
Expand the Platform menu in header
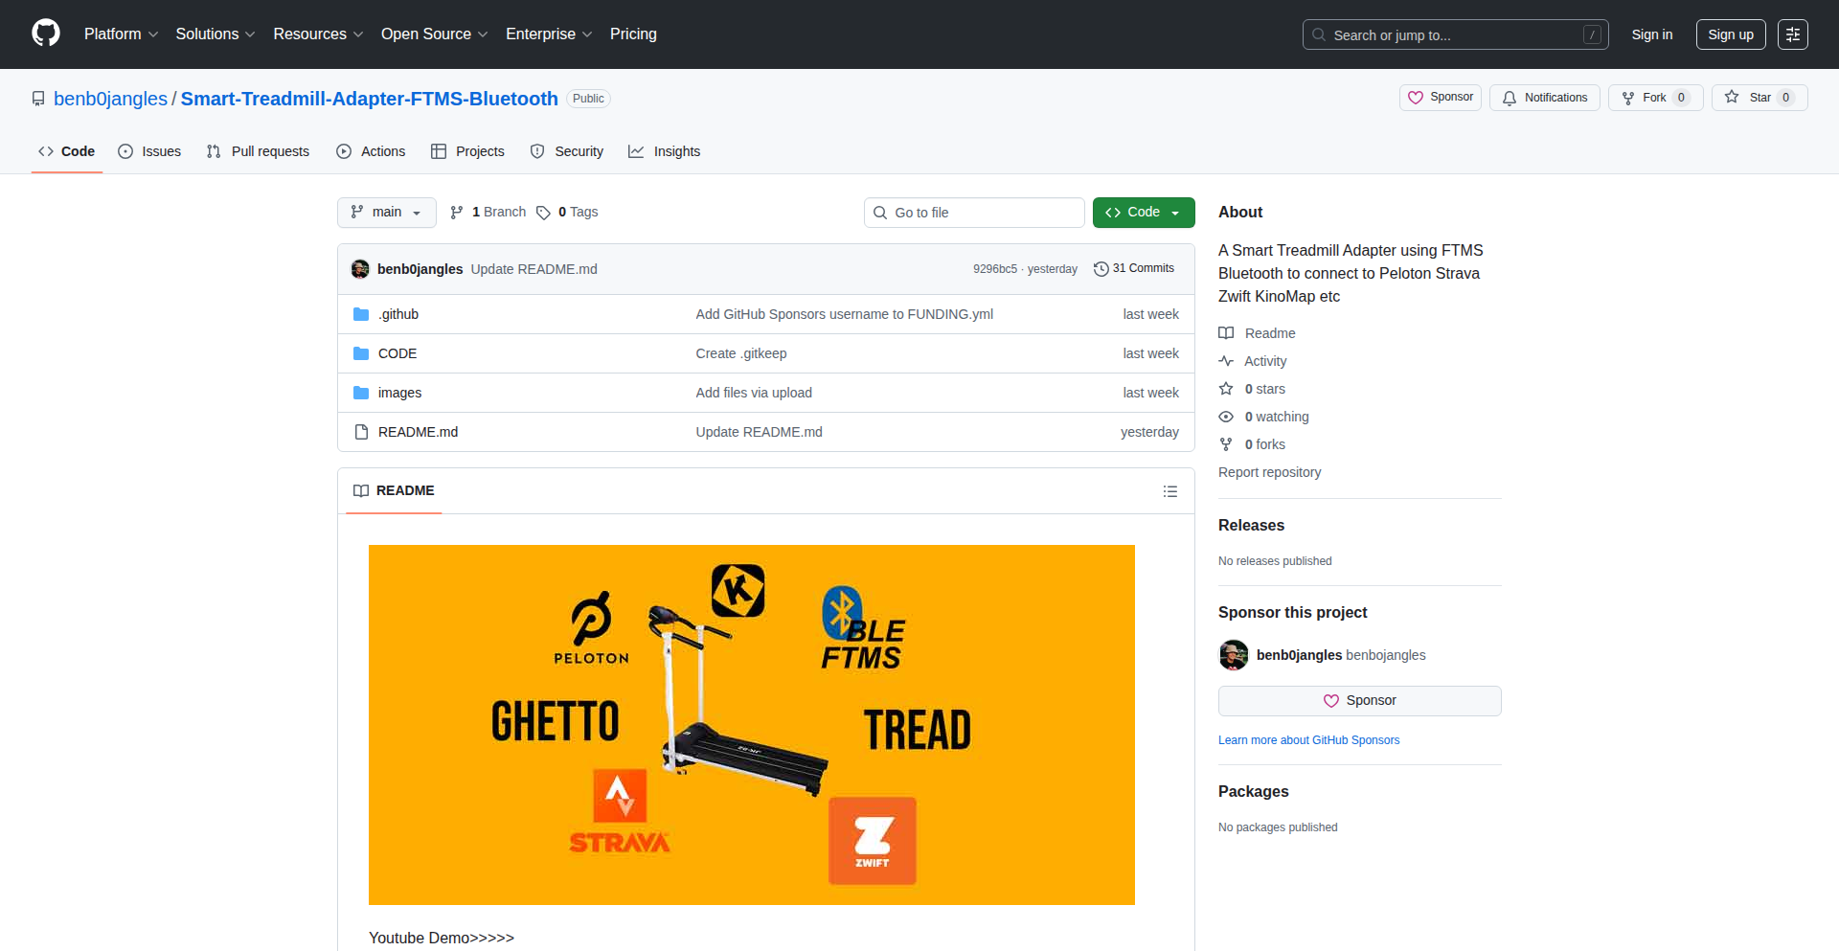(x=121, y=34)
